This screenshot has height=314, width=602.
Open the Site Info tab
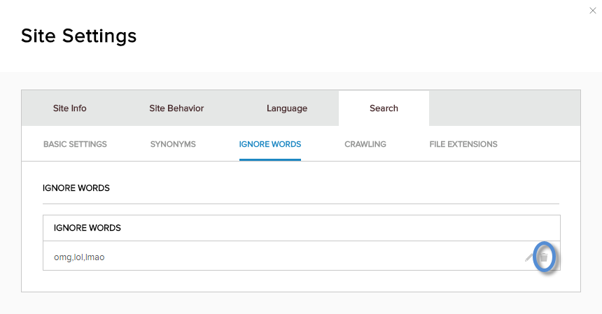point(70,108)
